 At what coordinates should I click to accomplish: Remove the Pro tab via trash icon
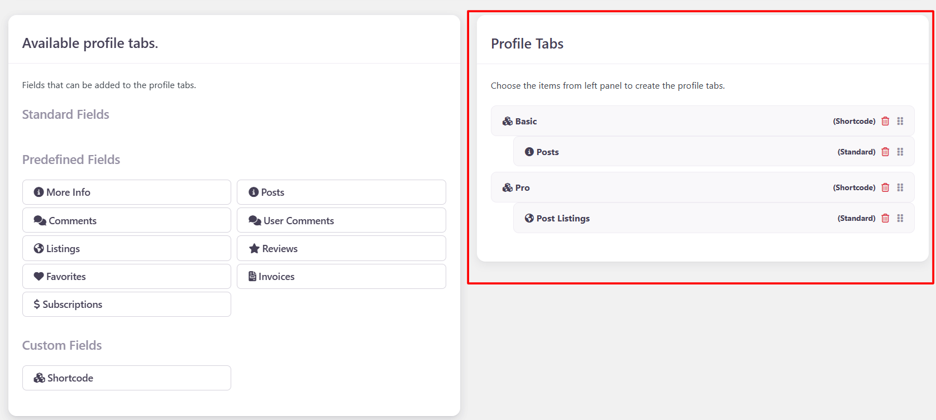pos(885,187)
